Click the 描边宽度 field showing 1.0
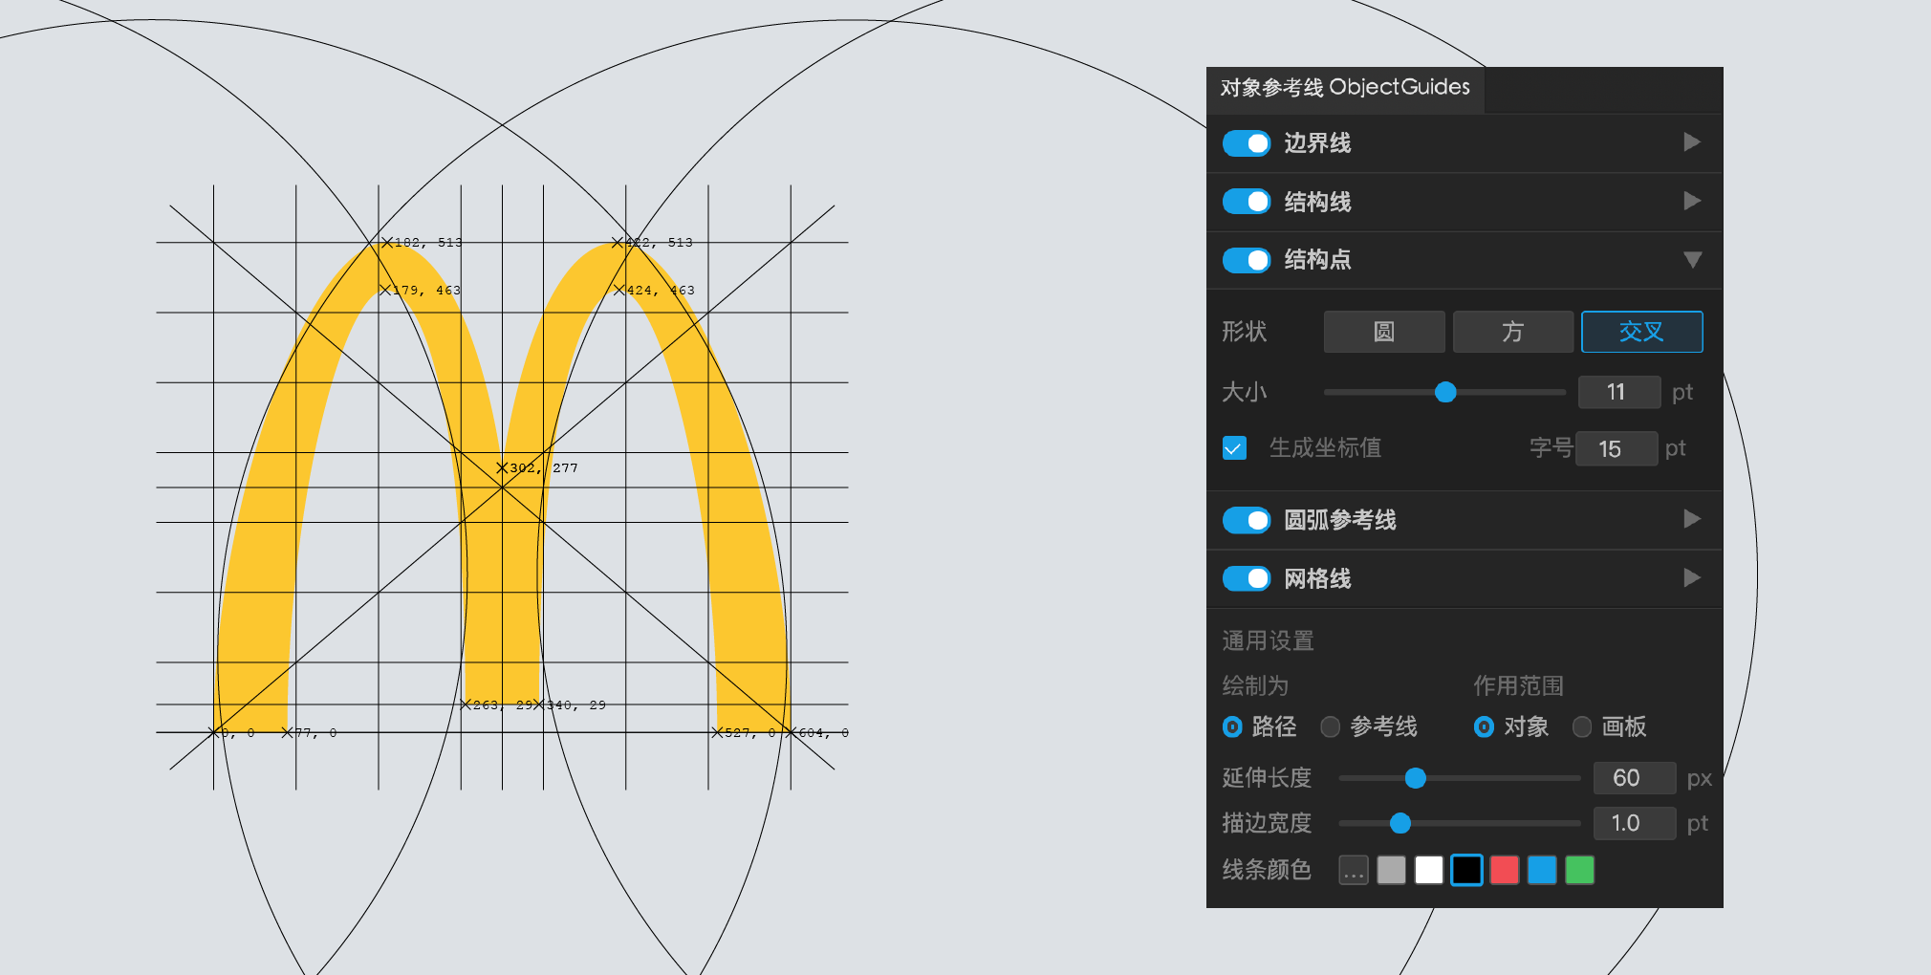The width and height of the screenshot is (1931, 975). [1635, 823]
